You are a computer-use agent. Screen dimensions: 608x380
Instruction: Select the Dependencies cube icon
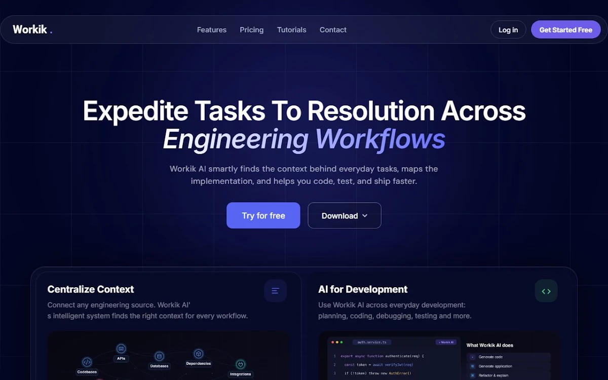tap(199, 354)
